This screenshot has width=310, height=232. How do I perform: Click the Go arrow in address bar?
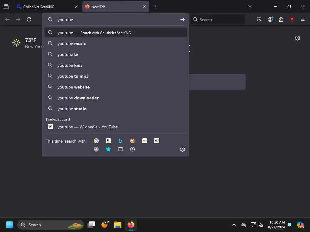pyautogui.click(x=183, y=19)
